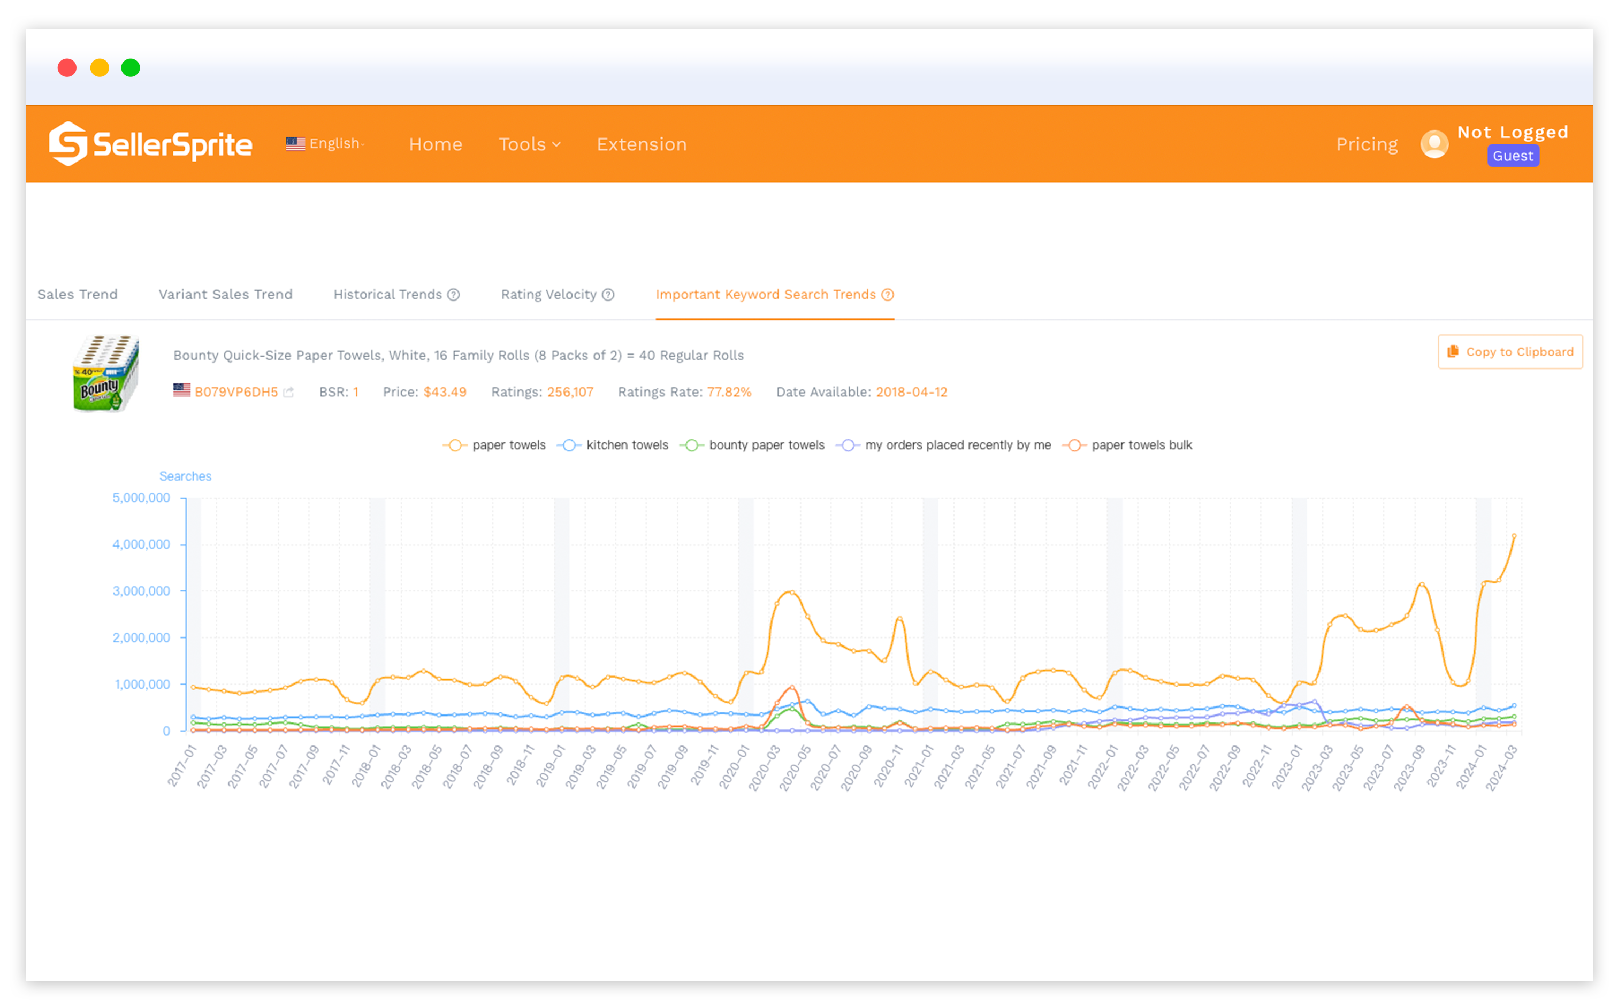Switch to the Historical Trends tab
This screenshot has width=1618, height=1007.
(388, 294)
